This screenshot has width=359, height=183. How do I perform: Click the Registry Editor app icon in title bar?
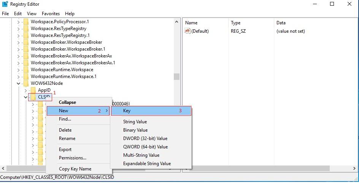5,4
